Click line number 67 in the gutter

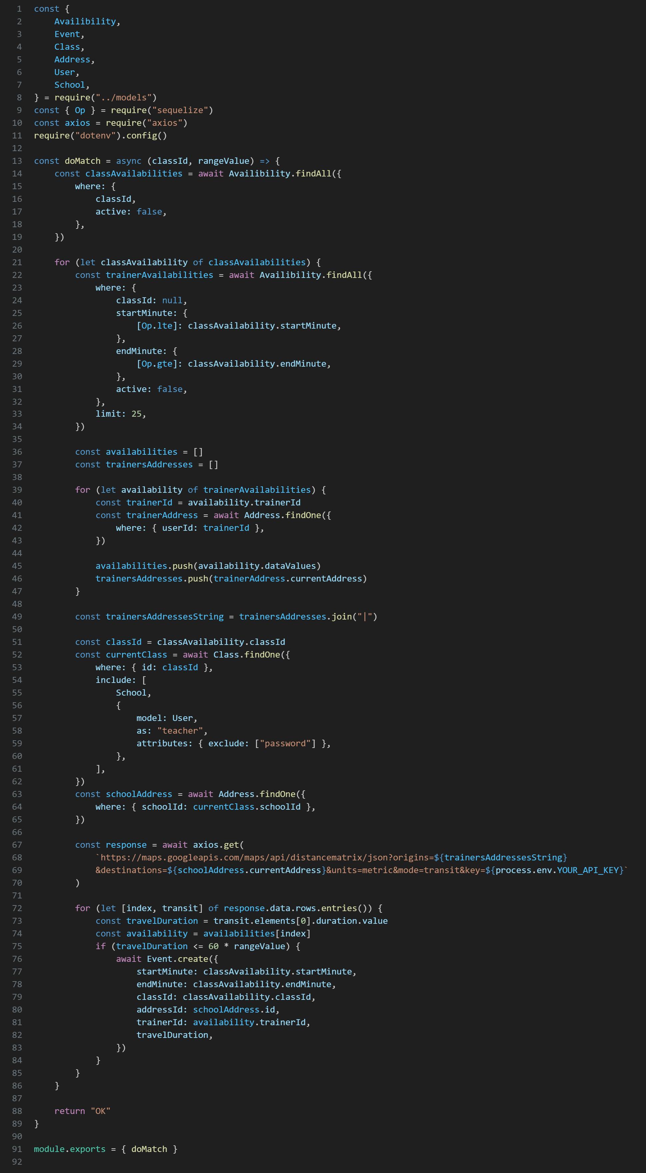(x=17, y=845)
